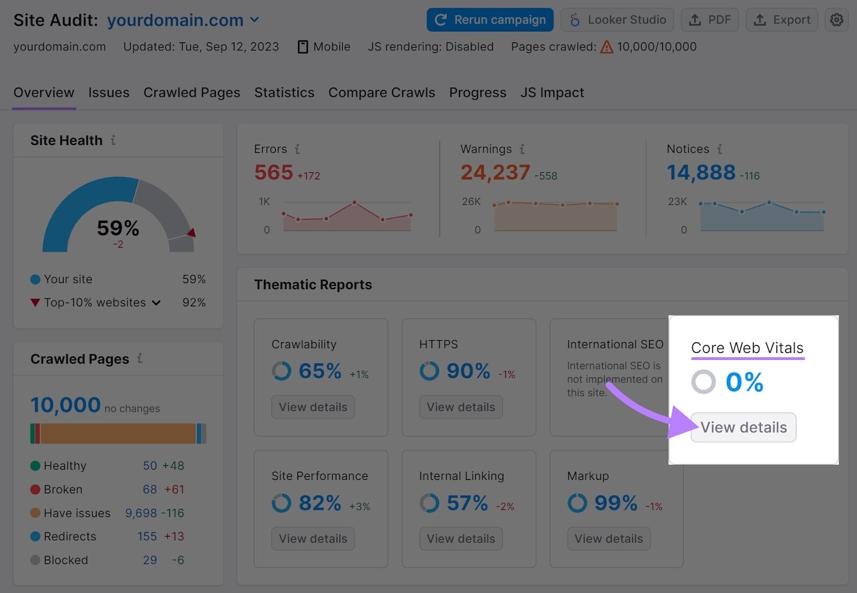Image resolution: width=857 pixels, height=593 pixels.
Task: Click the Mobile device icon near the domain info
Action: (302, 47)
